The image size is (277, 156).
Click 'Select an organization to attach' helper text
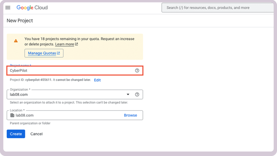click(69, 102)
